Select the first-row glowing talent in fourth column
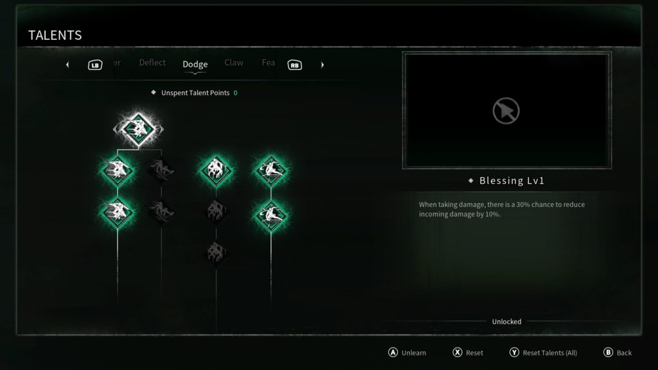This screenshot has height=370, width=658. tap(271, 170)
